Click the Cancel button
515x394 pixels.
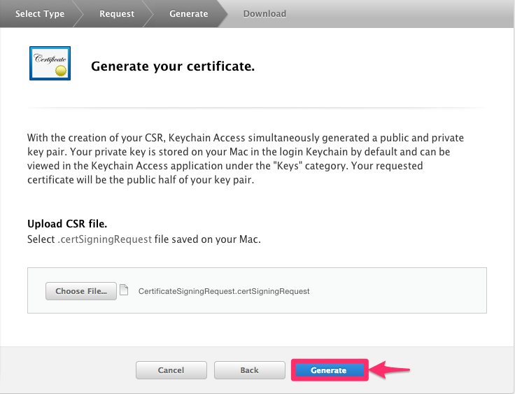pos(171,370)
